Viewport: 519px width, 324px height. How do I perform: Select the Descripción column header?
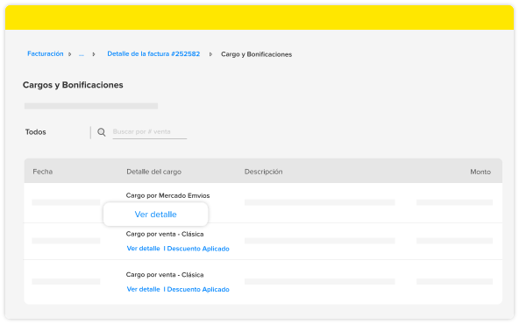[x=264, y=172]
